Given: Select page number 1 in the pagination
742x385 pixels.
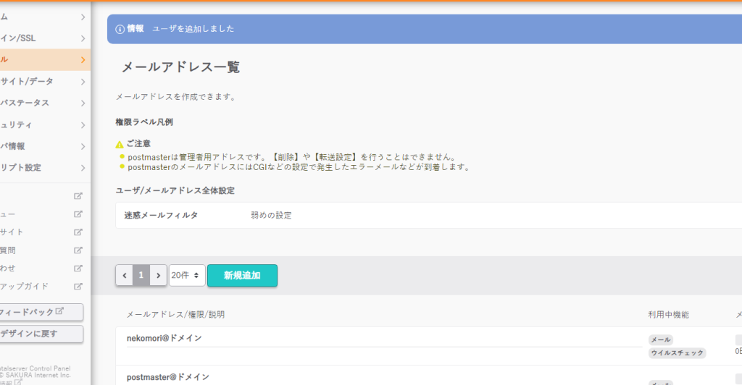Looking at the screenshot, I should pos(141,276).
